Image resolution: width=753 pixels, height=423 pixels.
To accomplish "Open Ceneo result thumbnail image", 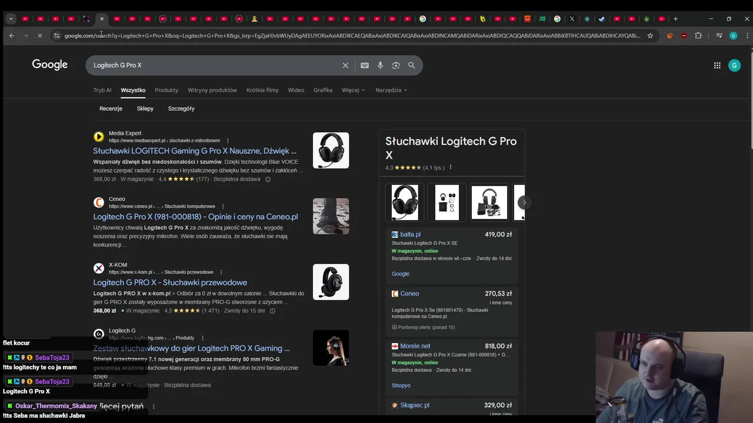I will click(331, 216).
